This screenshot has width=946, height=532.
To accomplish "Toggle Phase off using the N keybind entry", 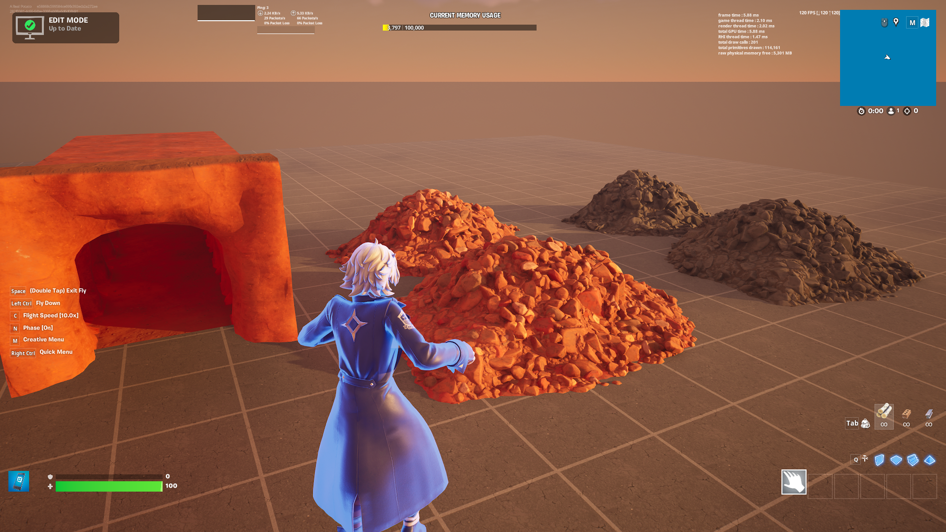I will [x=15, y=328].
